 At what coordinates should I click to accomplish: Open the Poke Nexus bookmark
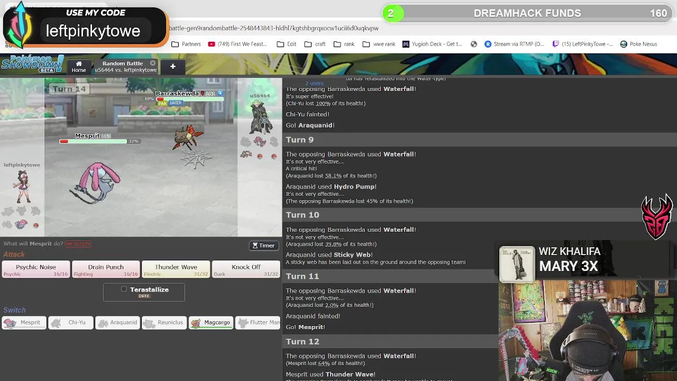tap(638, 44)
